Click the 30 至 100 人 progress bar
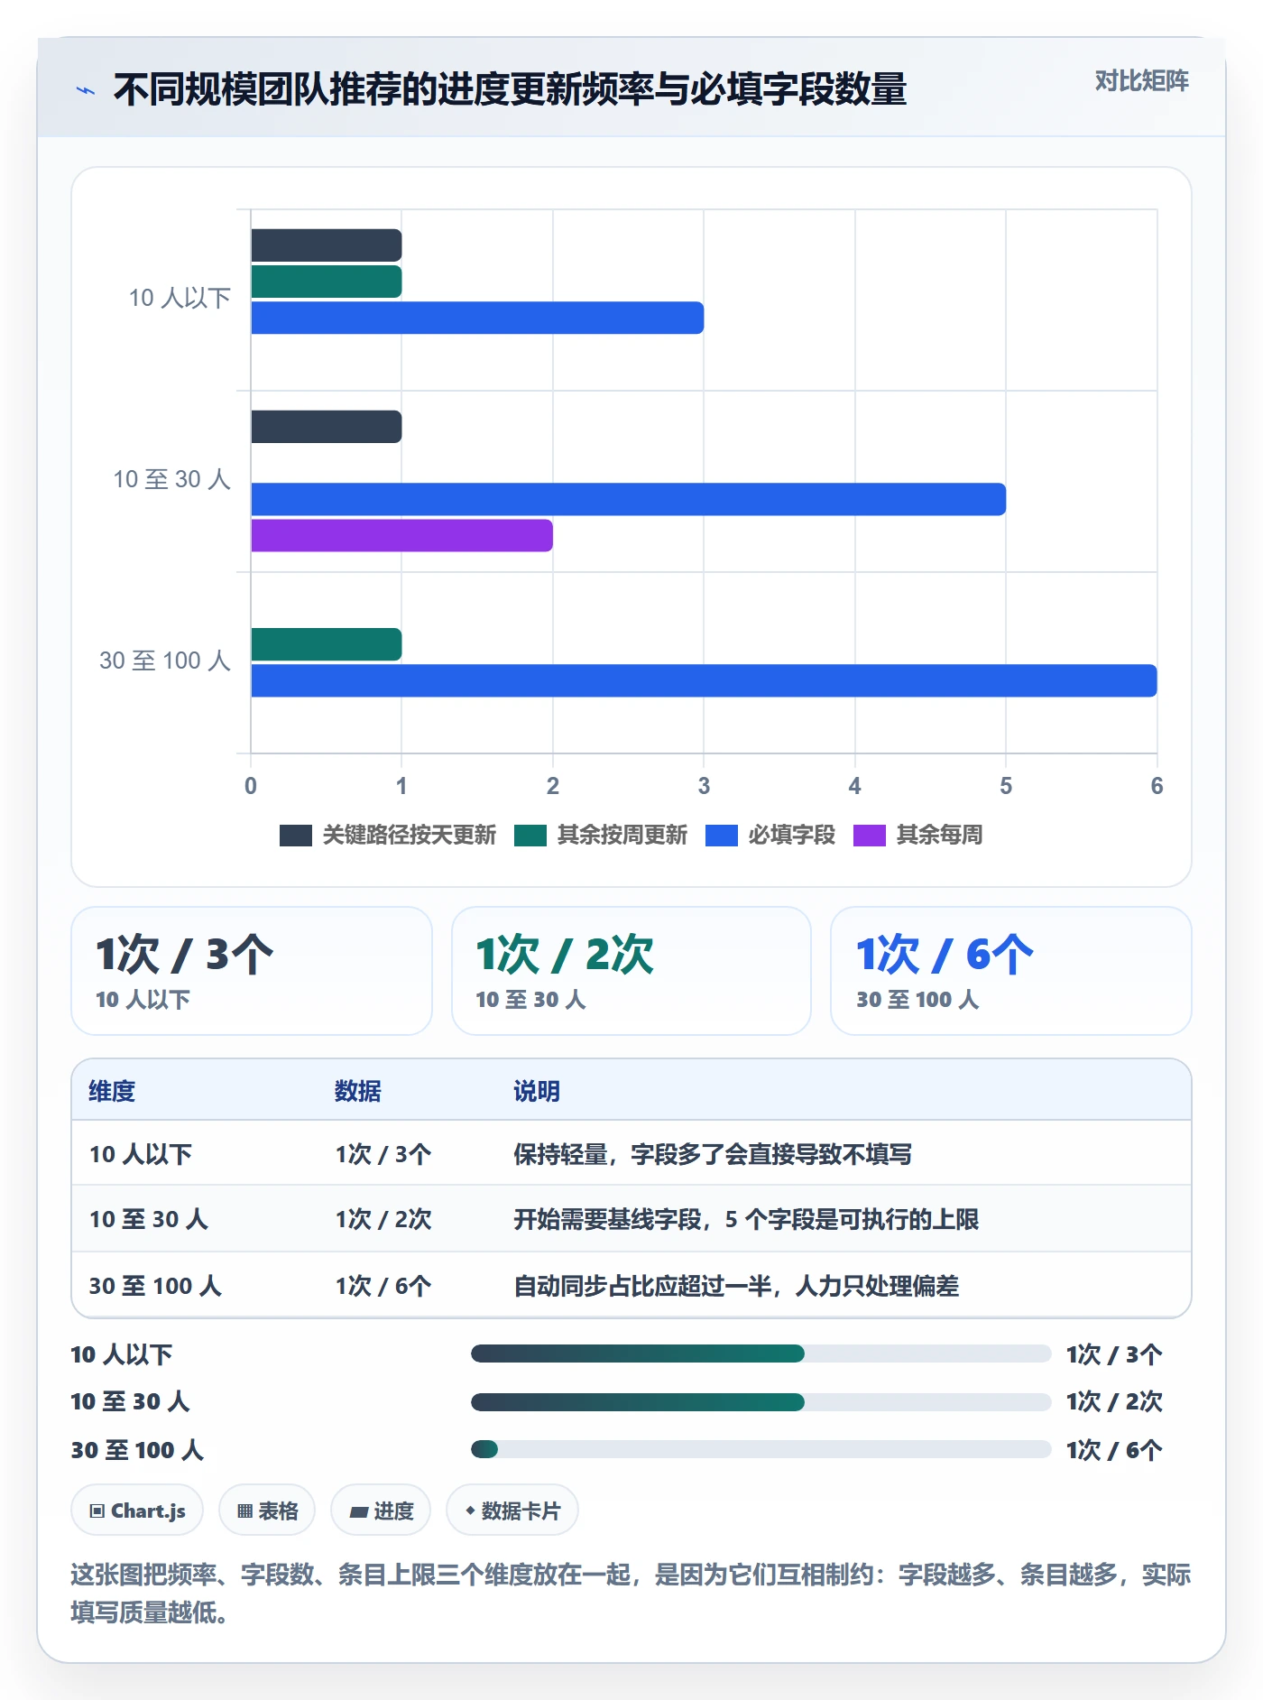Viewport: 1263px width, 1700px height. (761, 1449)
